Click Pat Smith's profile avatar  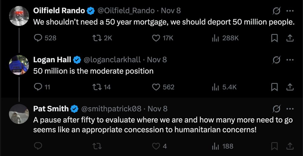coord(19,114)
